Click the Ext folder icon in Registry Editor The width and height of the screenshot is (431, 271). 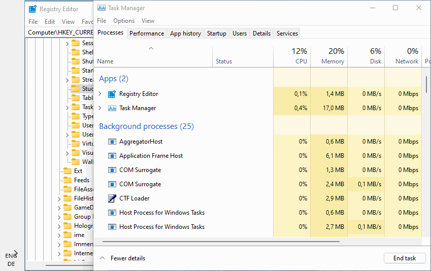[x=68, y=171]
